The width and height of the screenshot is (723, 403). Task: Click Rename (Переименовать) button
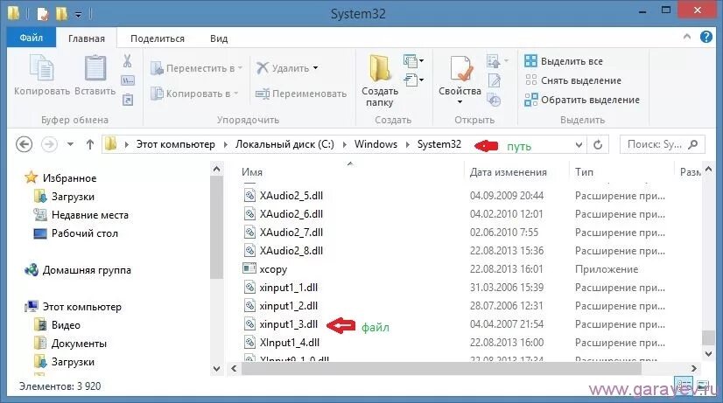coord(301,94)
